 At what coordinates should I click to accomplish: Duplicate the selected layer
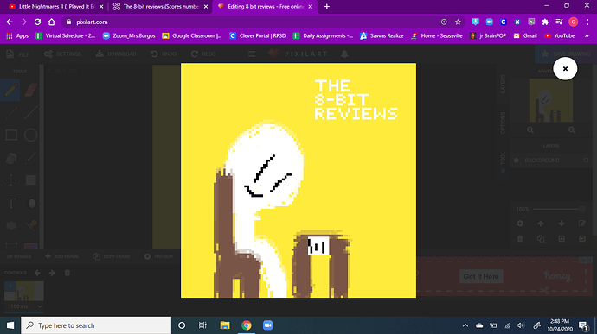tap(541, 238)
